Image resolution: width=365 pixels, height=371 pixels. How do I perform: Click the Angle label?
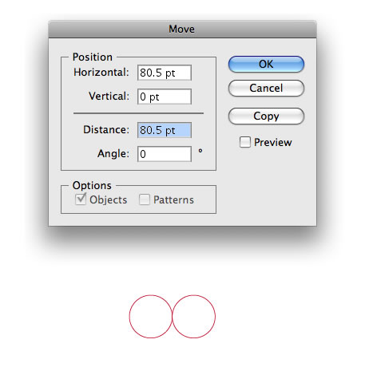pyautogui.click(x=113, y=154)
